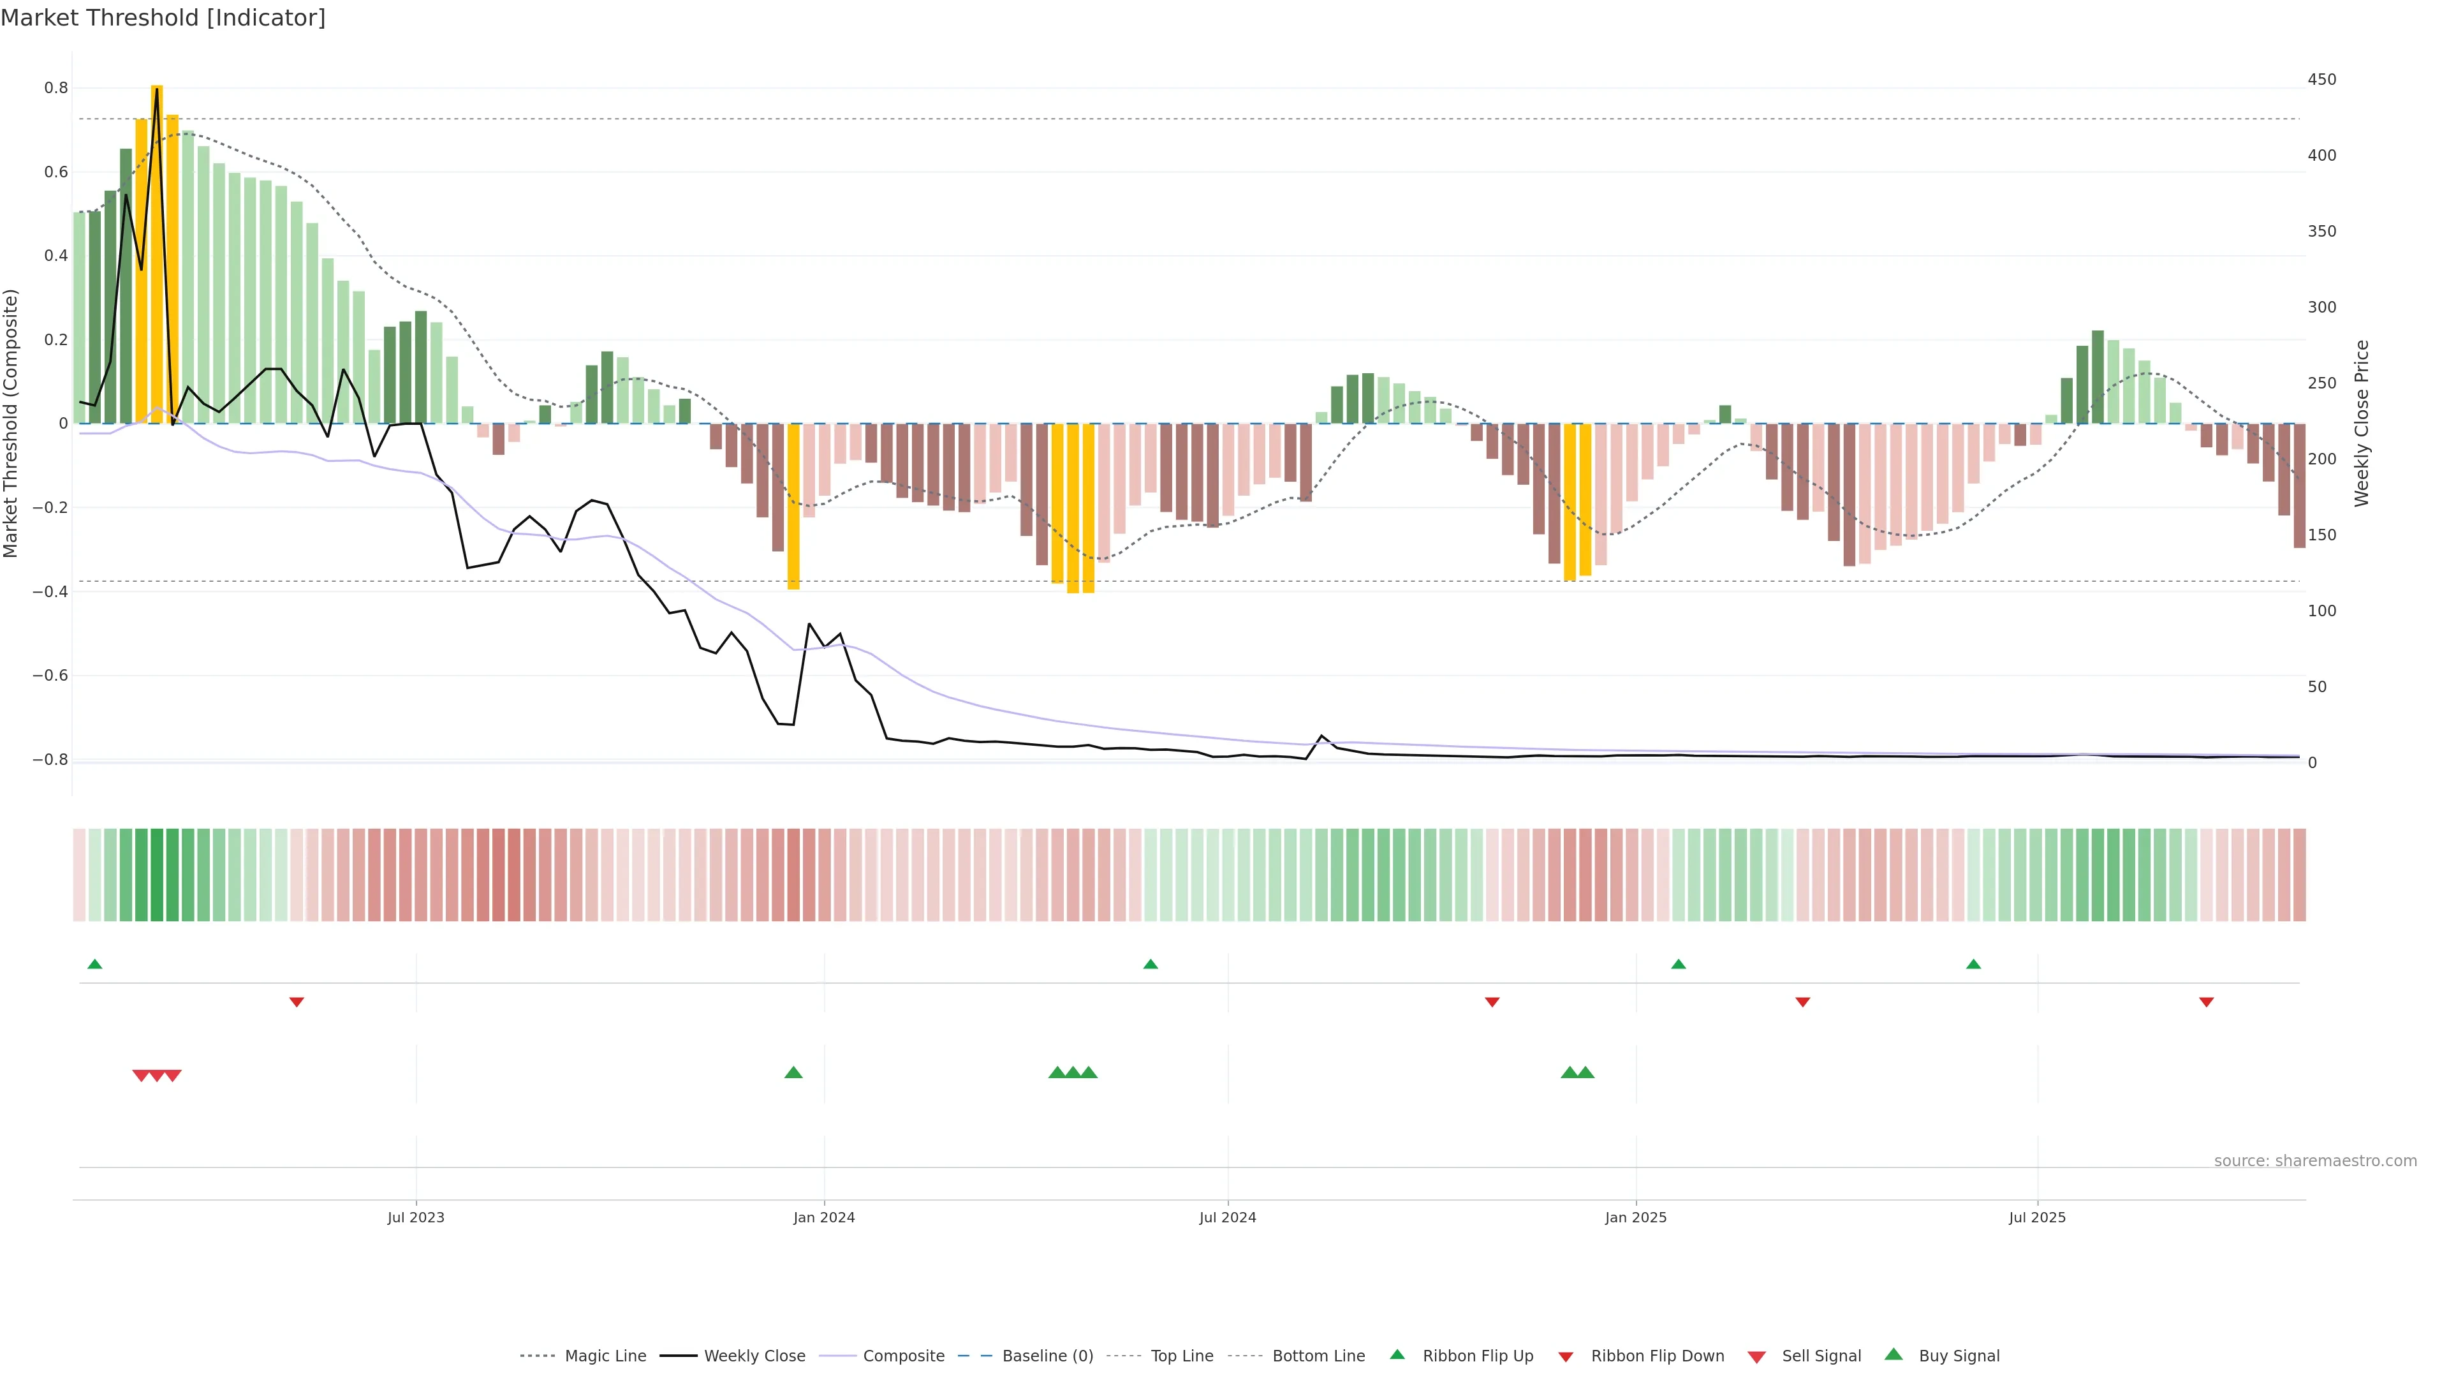Click the Jan 2024 x-axis label
Image resolution: width=2449 pixels, height=1378 pixels.
(x=824, y=1217)
